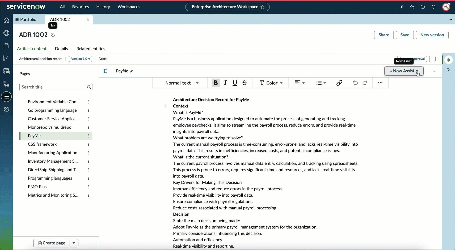455x250 pixels.
Task: Open the text Color dropdown
Action: pos(271,83)
